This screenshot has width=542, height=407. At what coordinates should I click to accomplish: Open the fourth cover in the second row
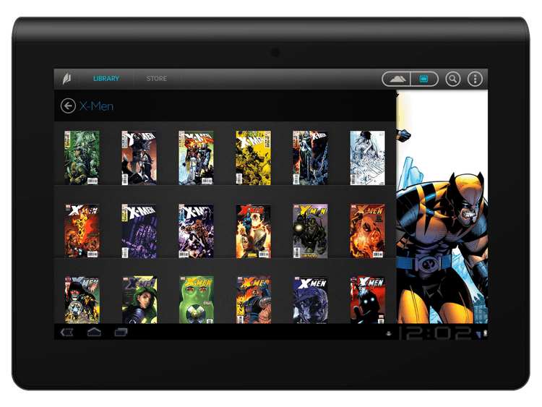[254, 231]
